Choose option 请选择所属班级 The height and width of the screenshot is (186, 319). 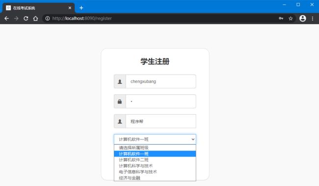155,148
